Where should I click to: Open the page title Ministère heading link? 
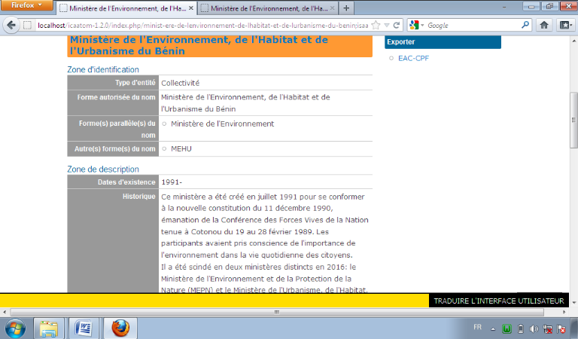click(x=199, y=45)
